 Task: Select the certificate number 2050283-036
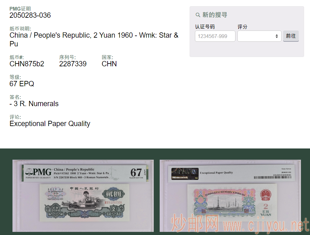coord(30,15)
